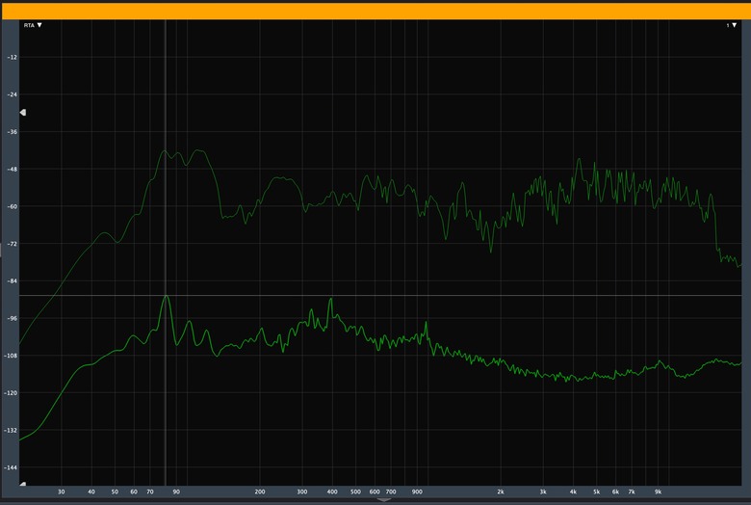Screen dimensions: 751x505
Task: Click the 50 Hz frequency axis label
Action: tap(115, 492)
